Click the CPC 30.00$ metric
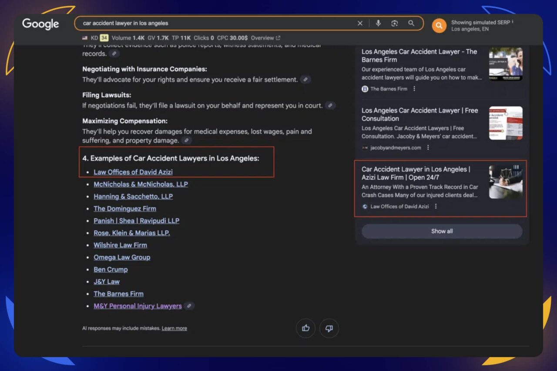 tap(232, 38)
